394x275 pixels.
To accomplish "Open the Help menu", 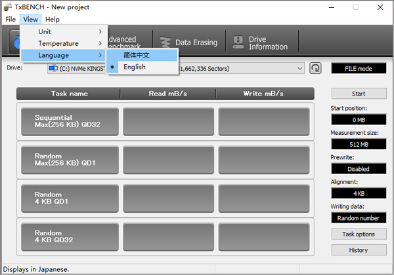I will [53, 20].
